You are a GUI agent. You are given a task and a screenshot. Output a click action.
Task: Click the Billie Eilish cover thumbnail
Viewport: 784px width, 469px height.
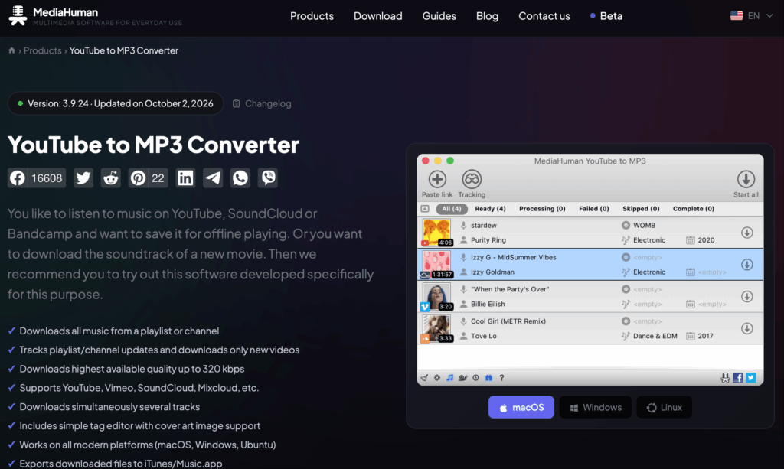436,296
